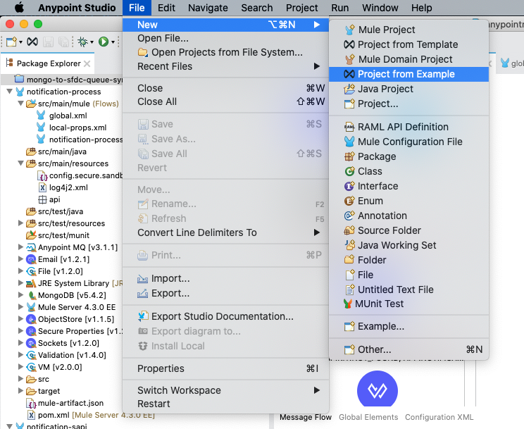Collapse the src/main/mule folder
524x429 pixels.
point(20,104)
